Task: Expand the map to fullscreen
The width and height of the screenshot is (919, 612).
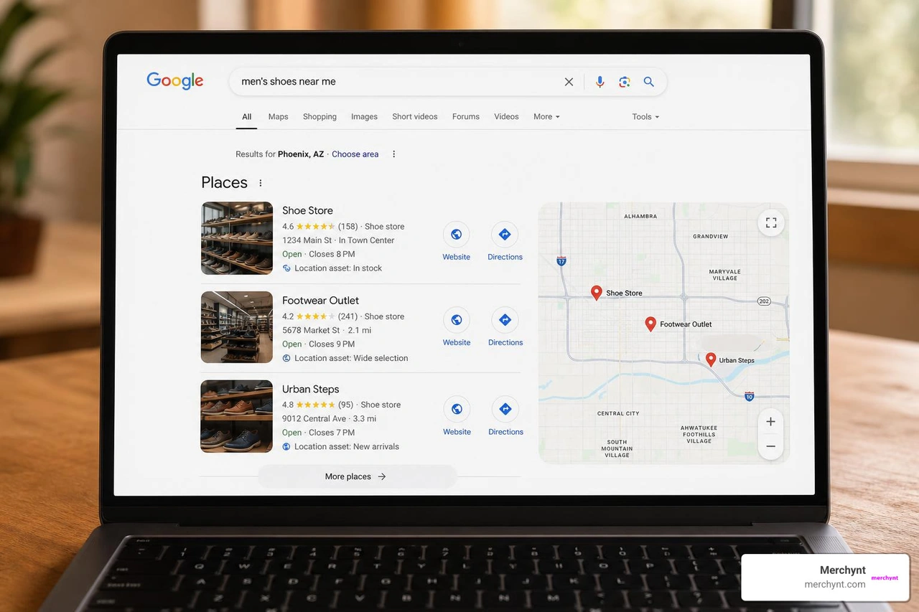Action: pos(771,222)
